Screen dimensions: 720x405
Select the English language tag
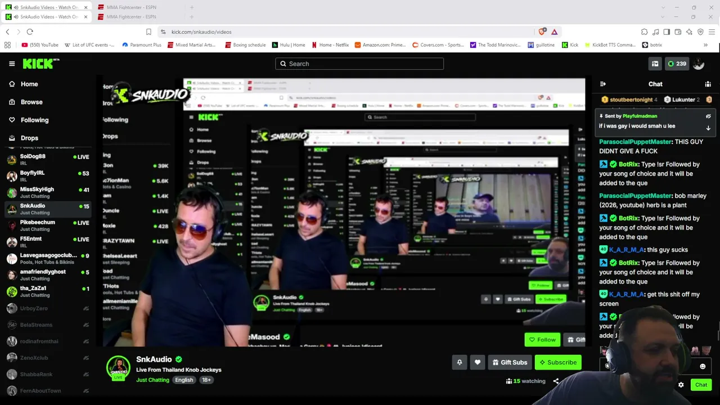pyautogui.click(x=184, y=380)
